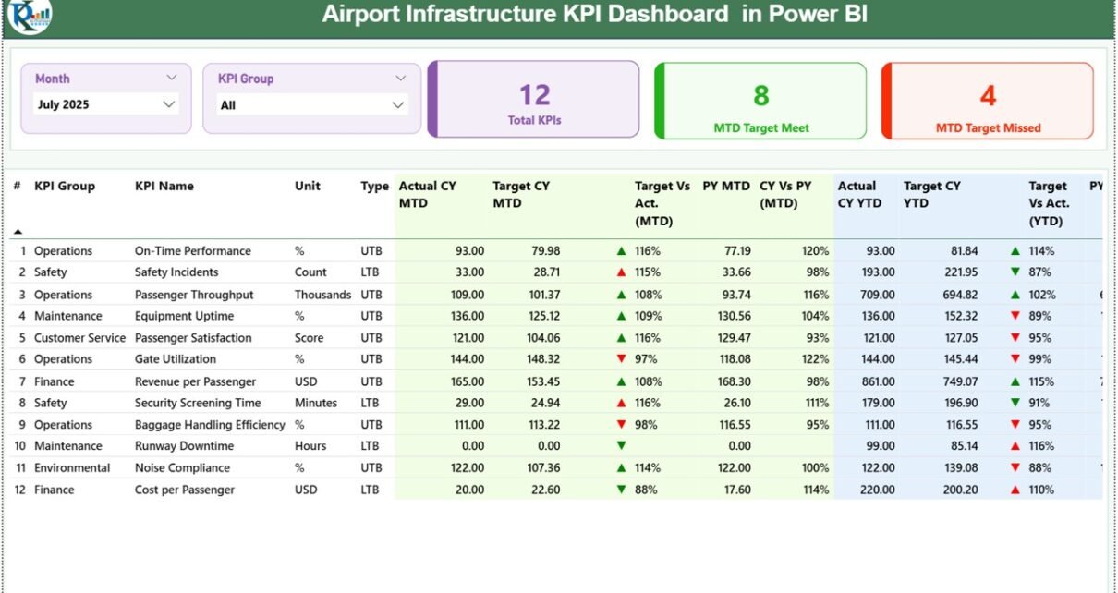This screenshot has height=593, width=1118.
Task: Collapse the Month slicer header chevron
Action: (x=171, y=79)
